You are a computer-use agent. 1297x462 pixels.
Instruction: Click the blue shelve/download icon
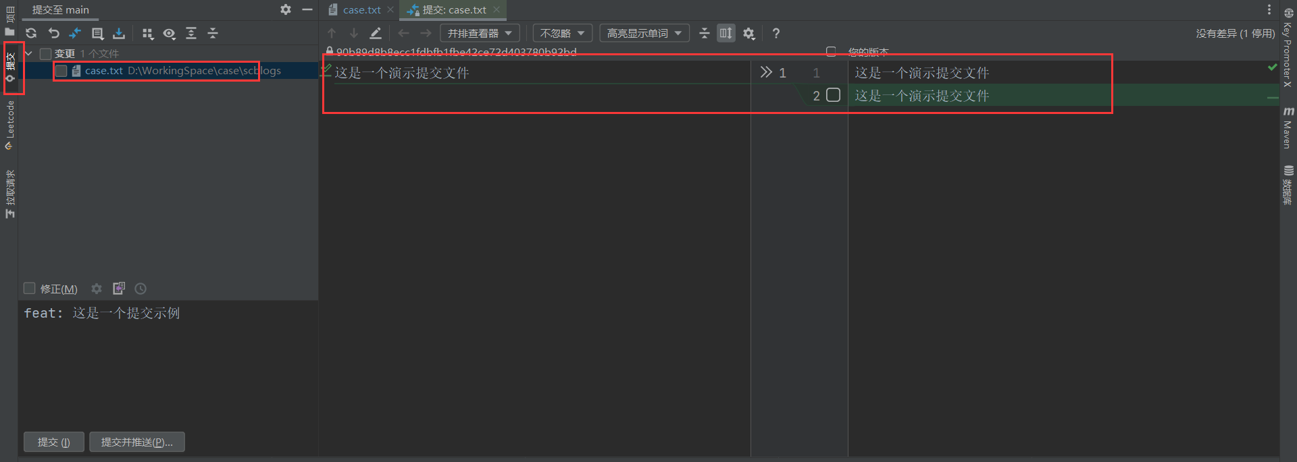119,33
